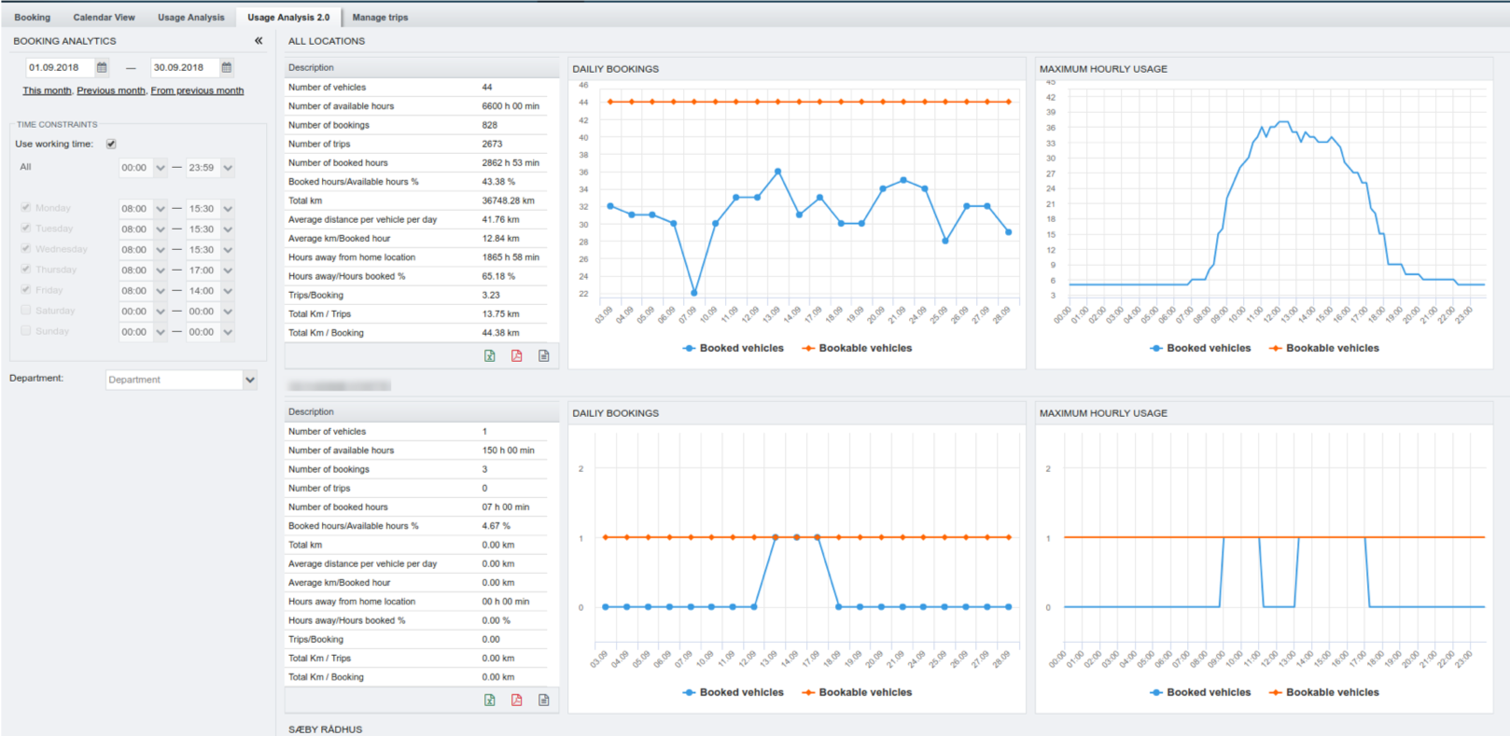Enable the Saturday checkbox

pyautogui.click(x=26, y=311)
